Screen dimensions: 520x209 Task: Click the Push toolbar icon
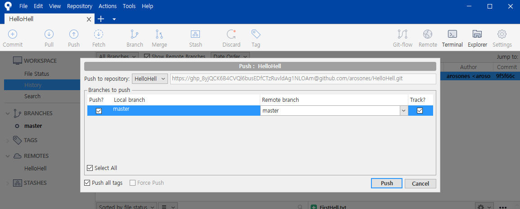coord(74,34)
